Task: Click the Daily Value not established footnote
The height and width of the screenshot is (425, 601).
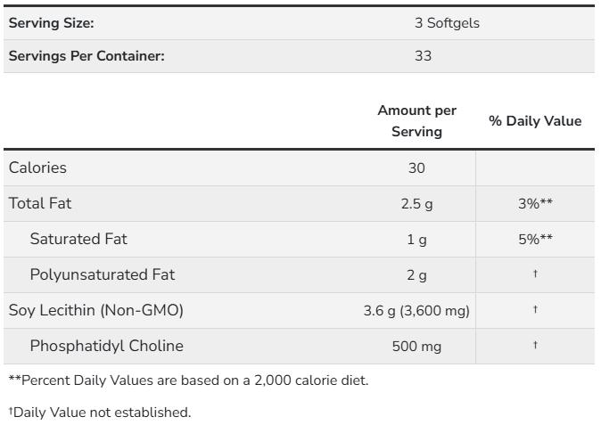Action: click(100, 413)
